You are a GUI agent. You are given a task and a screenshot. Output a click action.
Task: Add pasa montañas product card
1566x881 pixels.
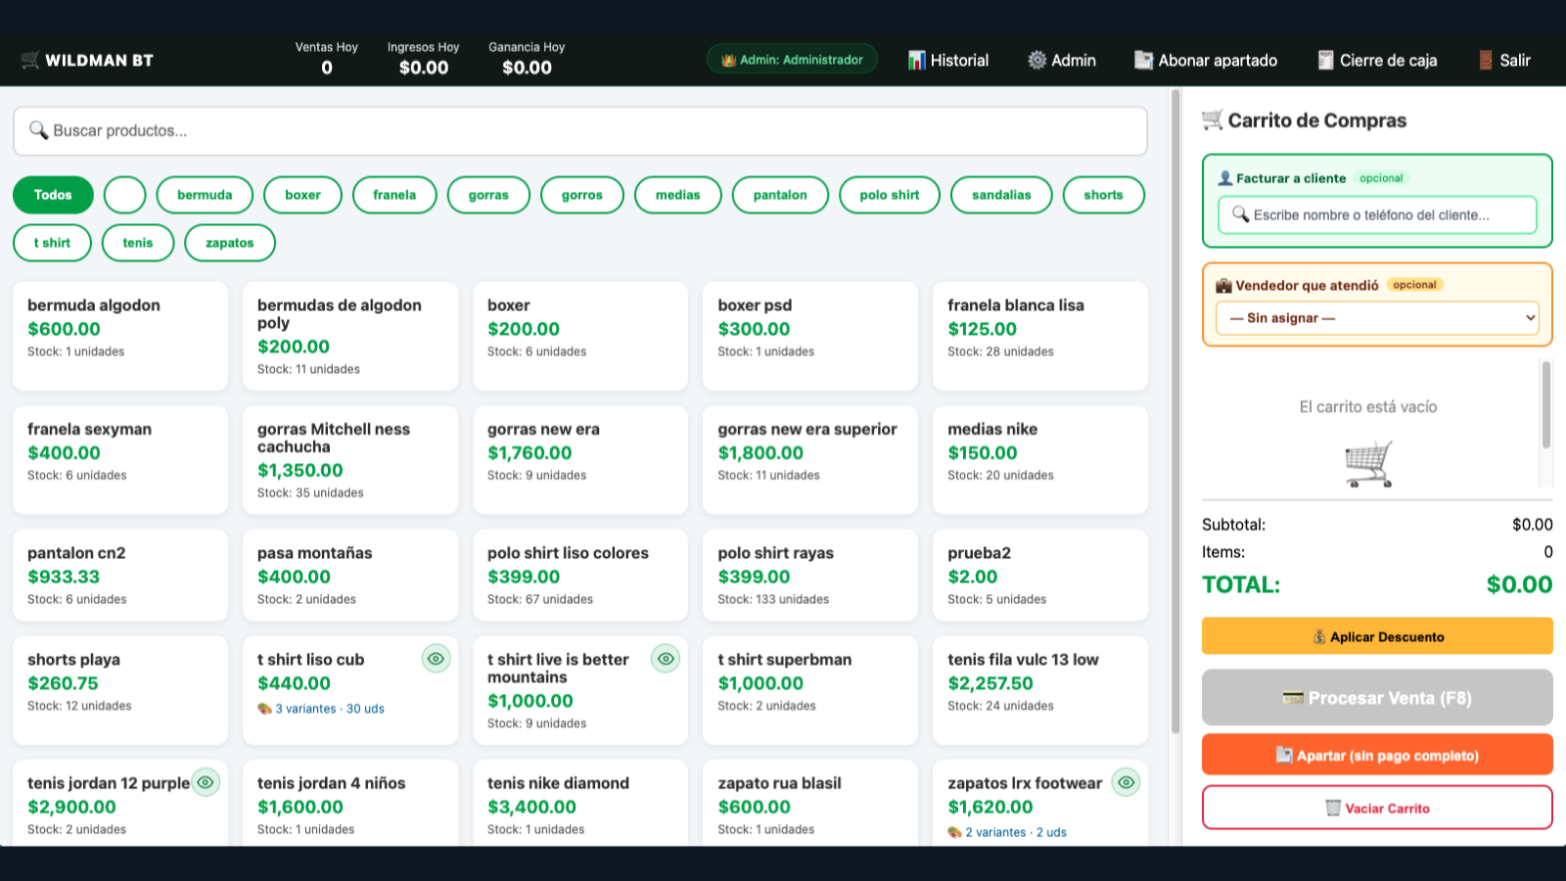[x=350, y=576]
